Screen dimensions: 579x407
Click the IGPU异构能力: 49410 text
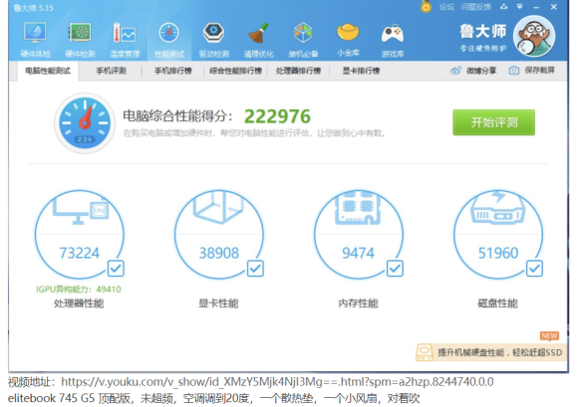point(79,290)
